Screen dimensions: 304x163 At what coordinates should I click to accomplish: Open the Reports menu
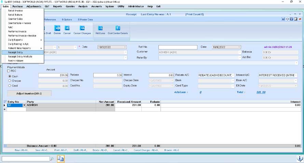point(57,6)
